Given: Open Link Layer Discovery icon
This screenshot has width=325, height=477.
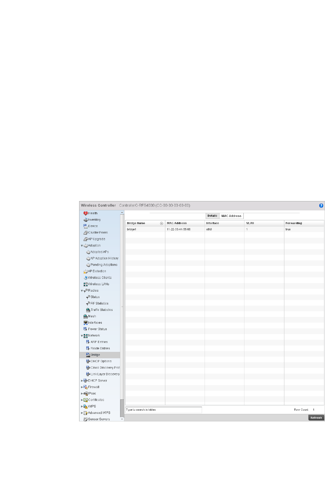Looking at the screenshot, I should (x=88, y=374).
